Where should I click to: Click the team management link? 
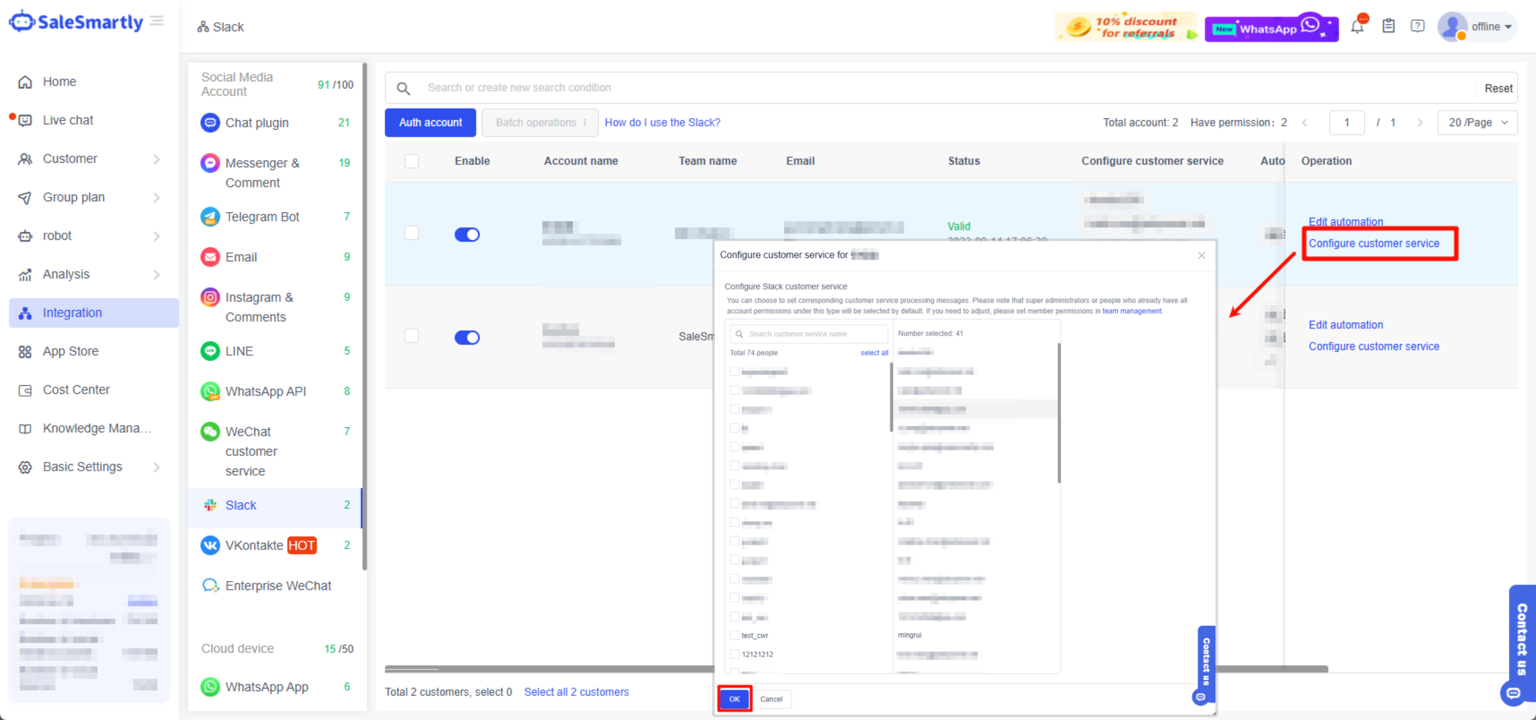pos(1131,311)
